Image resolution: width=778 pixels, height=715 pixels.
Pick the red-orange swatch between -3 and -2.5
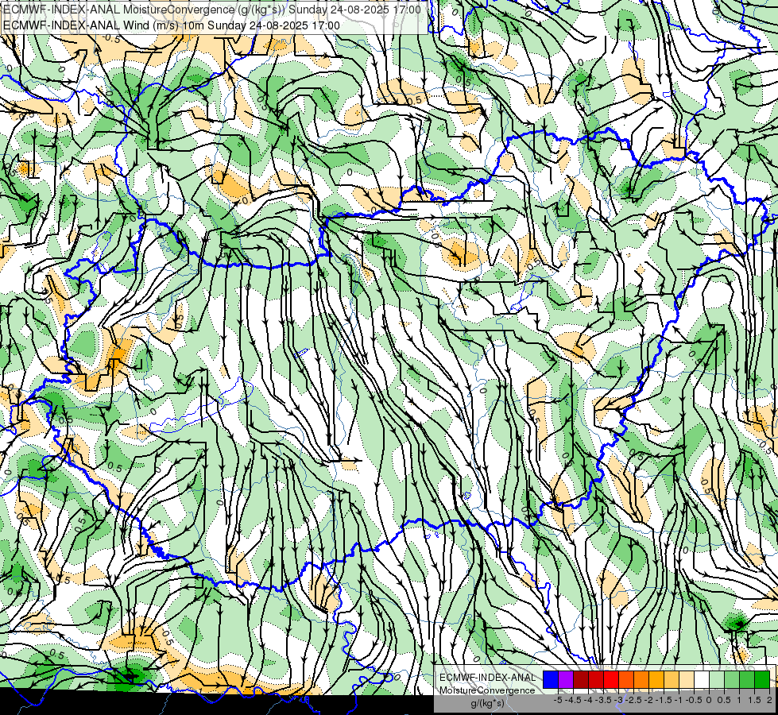click(626, 680)
